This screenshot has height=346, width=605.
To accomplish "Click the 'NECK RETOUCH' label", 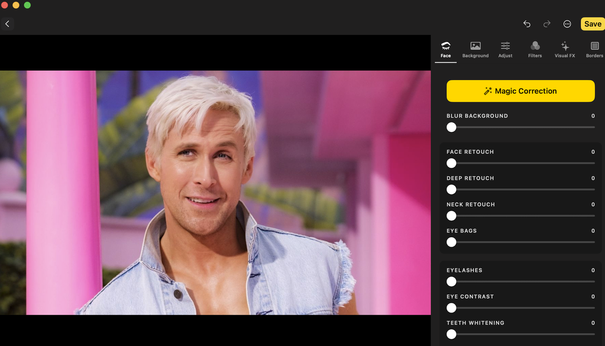I will [471, 205].
